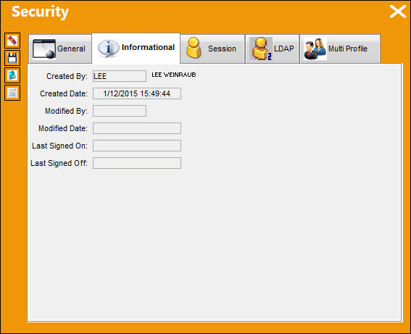Close the Security window
411x334 pixels.
coord(398,12)
